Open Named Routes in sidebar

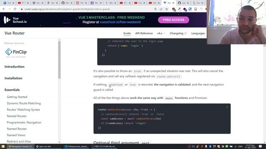tap(17, 129)
